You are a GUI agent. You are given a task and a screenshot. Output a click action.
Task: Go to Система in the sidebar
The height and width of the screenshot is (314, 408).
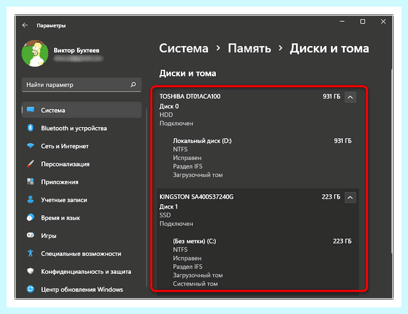(82, 110)
